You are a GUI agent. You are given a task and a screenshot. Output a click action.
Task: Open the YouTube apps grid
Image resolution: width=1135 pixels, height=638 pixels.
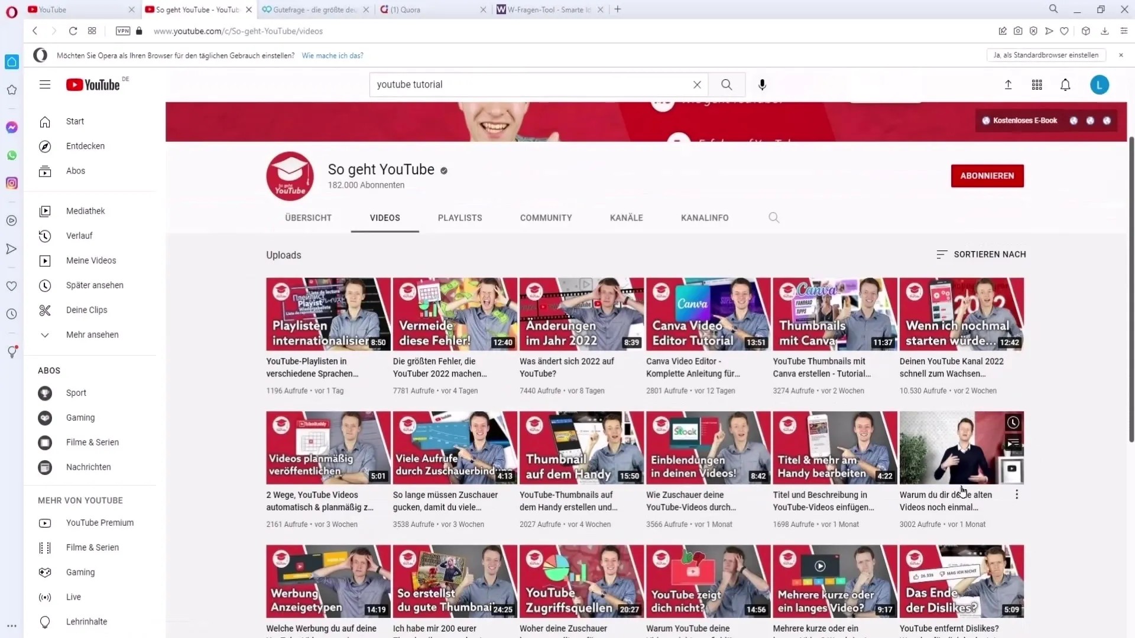[x=1037, y=84]
